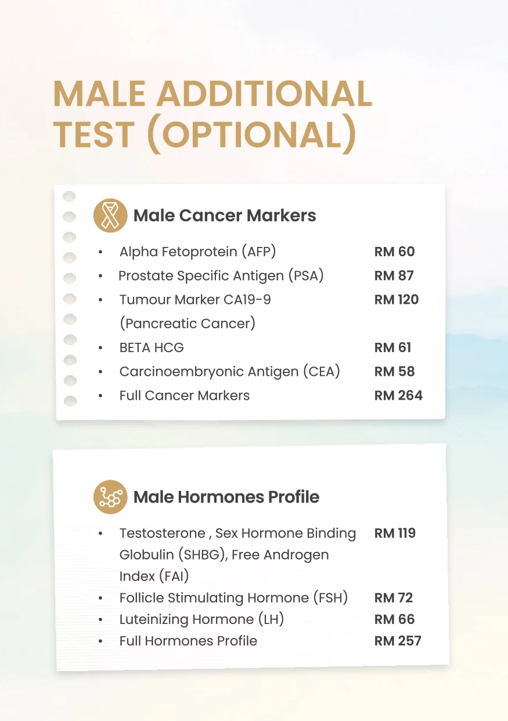Image resolution: width=508 pixels, height=721 pixels.
Task: Click the RM 119 price
Action: (395, 533)
